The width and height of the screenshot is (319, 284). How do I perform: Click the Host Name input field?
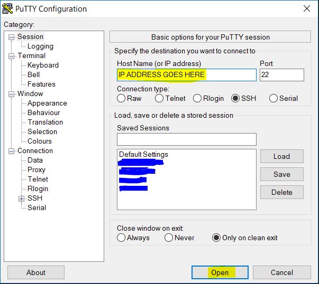point(187,75)
